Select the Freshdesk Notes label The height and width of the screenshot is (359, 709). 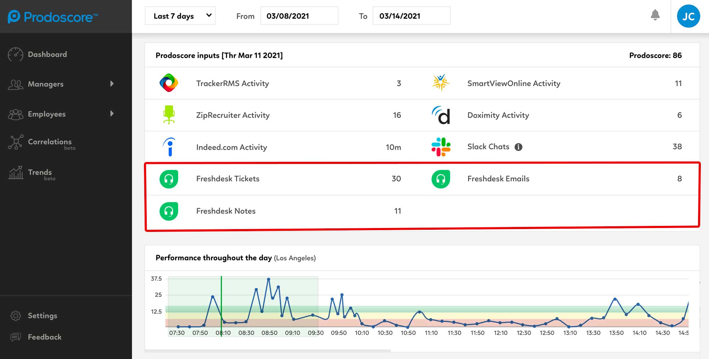coord(226,211)
